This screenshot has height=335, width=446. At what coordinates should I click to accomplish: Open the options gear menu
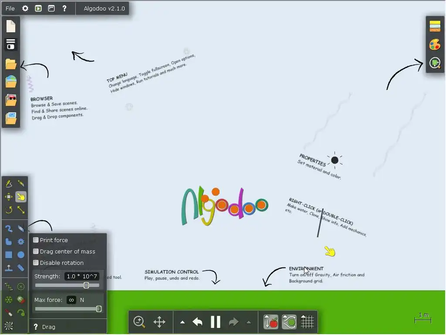(x=25, y=9)
